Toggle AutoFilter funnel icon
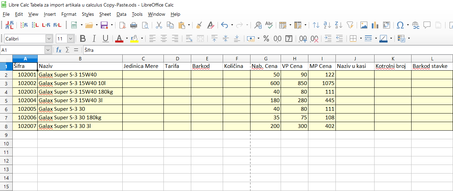This screenshot has height=191, width=453. pos(350,25)
